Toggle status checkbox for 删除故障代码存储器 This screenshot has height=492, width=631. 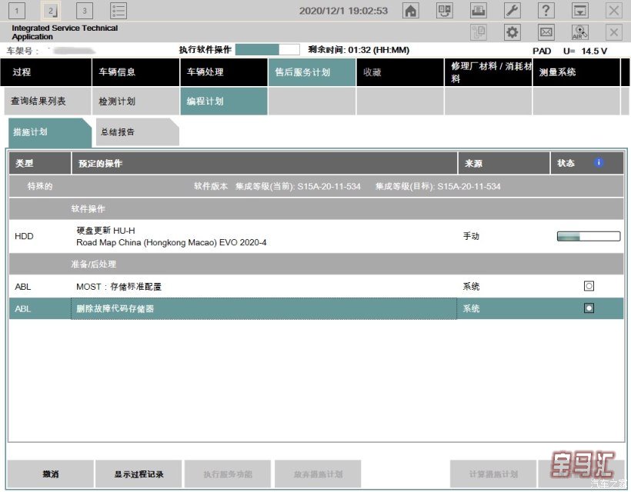[589, 308]
